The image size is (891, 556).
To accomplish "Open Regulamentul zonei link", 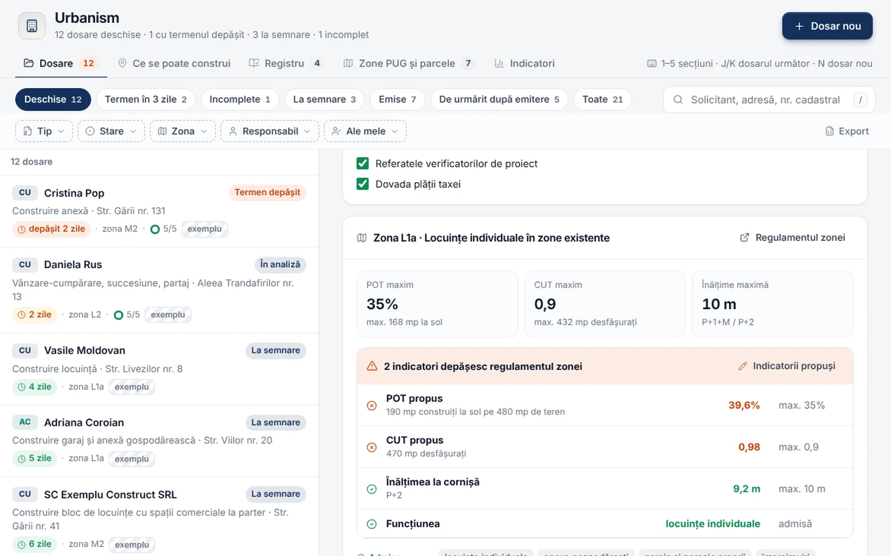I will coord(792,238).
